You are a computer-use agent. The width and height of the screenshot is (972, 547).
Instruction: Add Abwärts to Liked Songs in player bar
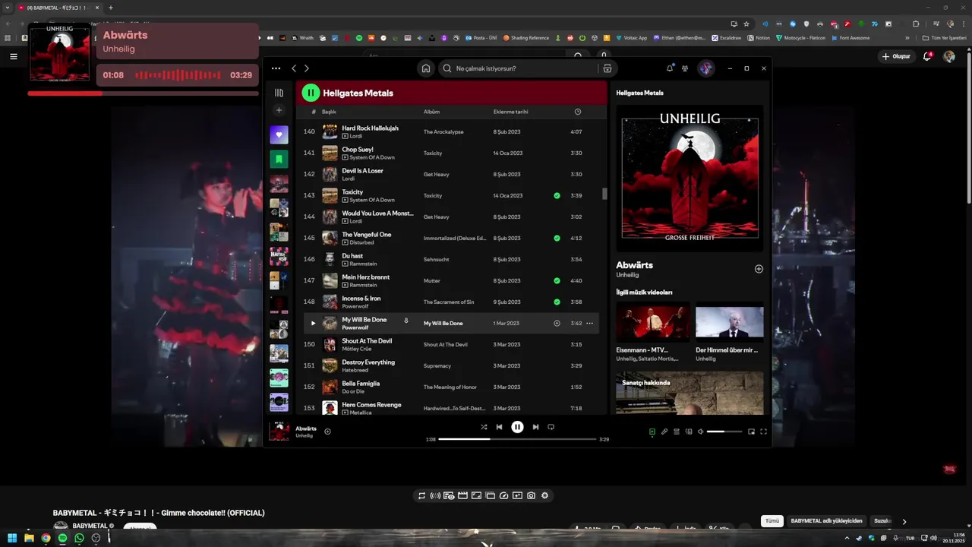tap(327, 432)
